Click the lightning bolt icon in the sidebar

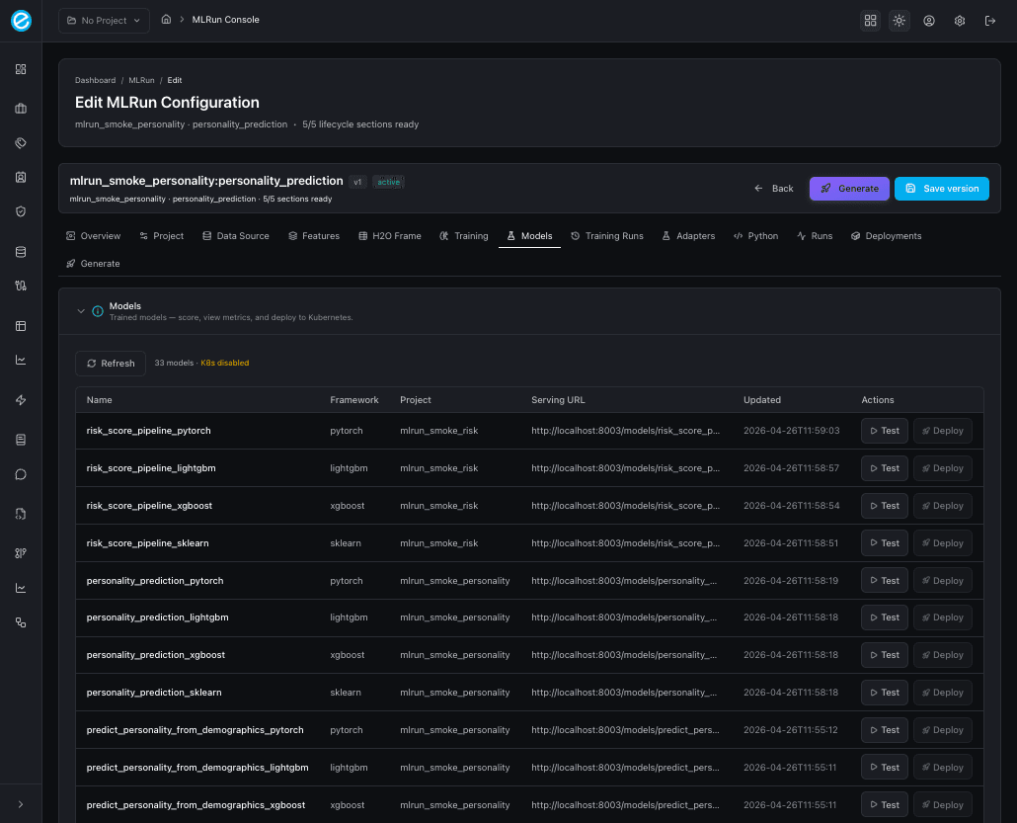click(x=20, y=399)
